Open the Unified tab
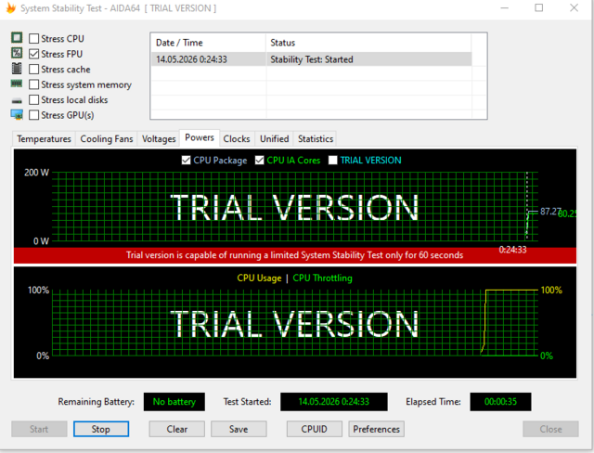 [275, 139]
